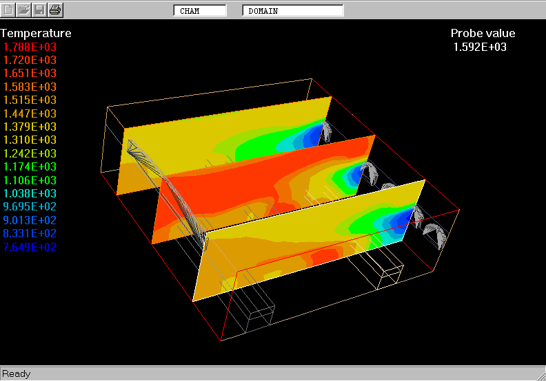Click the 1.038E+03 cyan legend value
The width and height of the screenshot is (546, 381).
(30, 194)
